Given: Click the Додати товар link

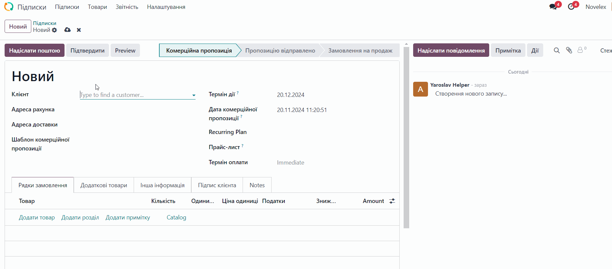Looking at the screenshot, I should pos(37,217).
